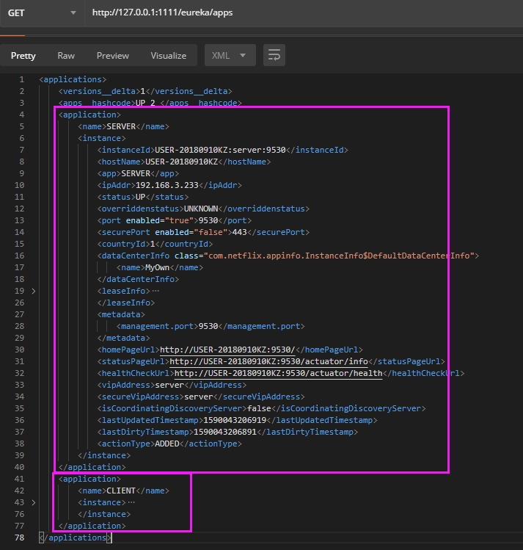The image size is (523, 550).
Task: Open the homePageUrl link
Action: (x=227, y=350)
